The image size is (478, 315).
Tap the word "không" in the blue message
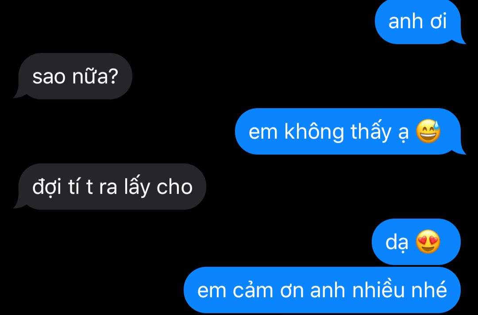[314, 133]
